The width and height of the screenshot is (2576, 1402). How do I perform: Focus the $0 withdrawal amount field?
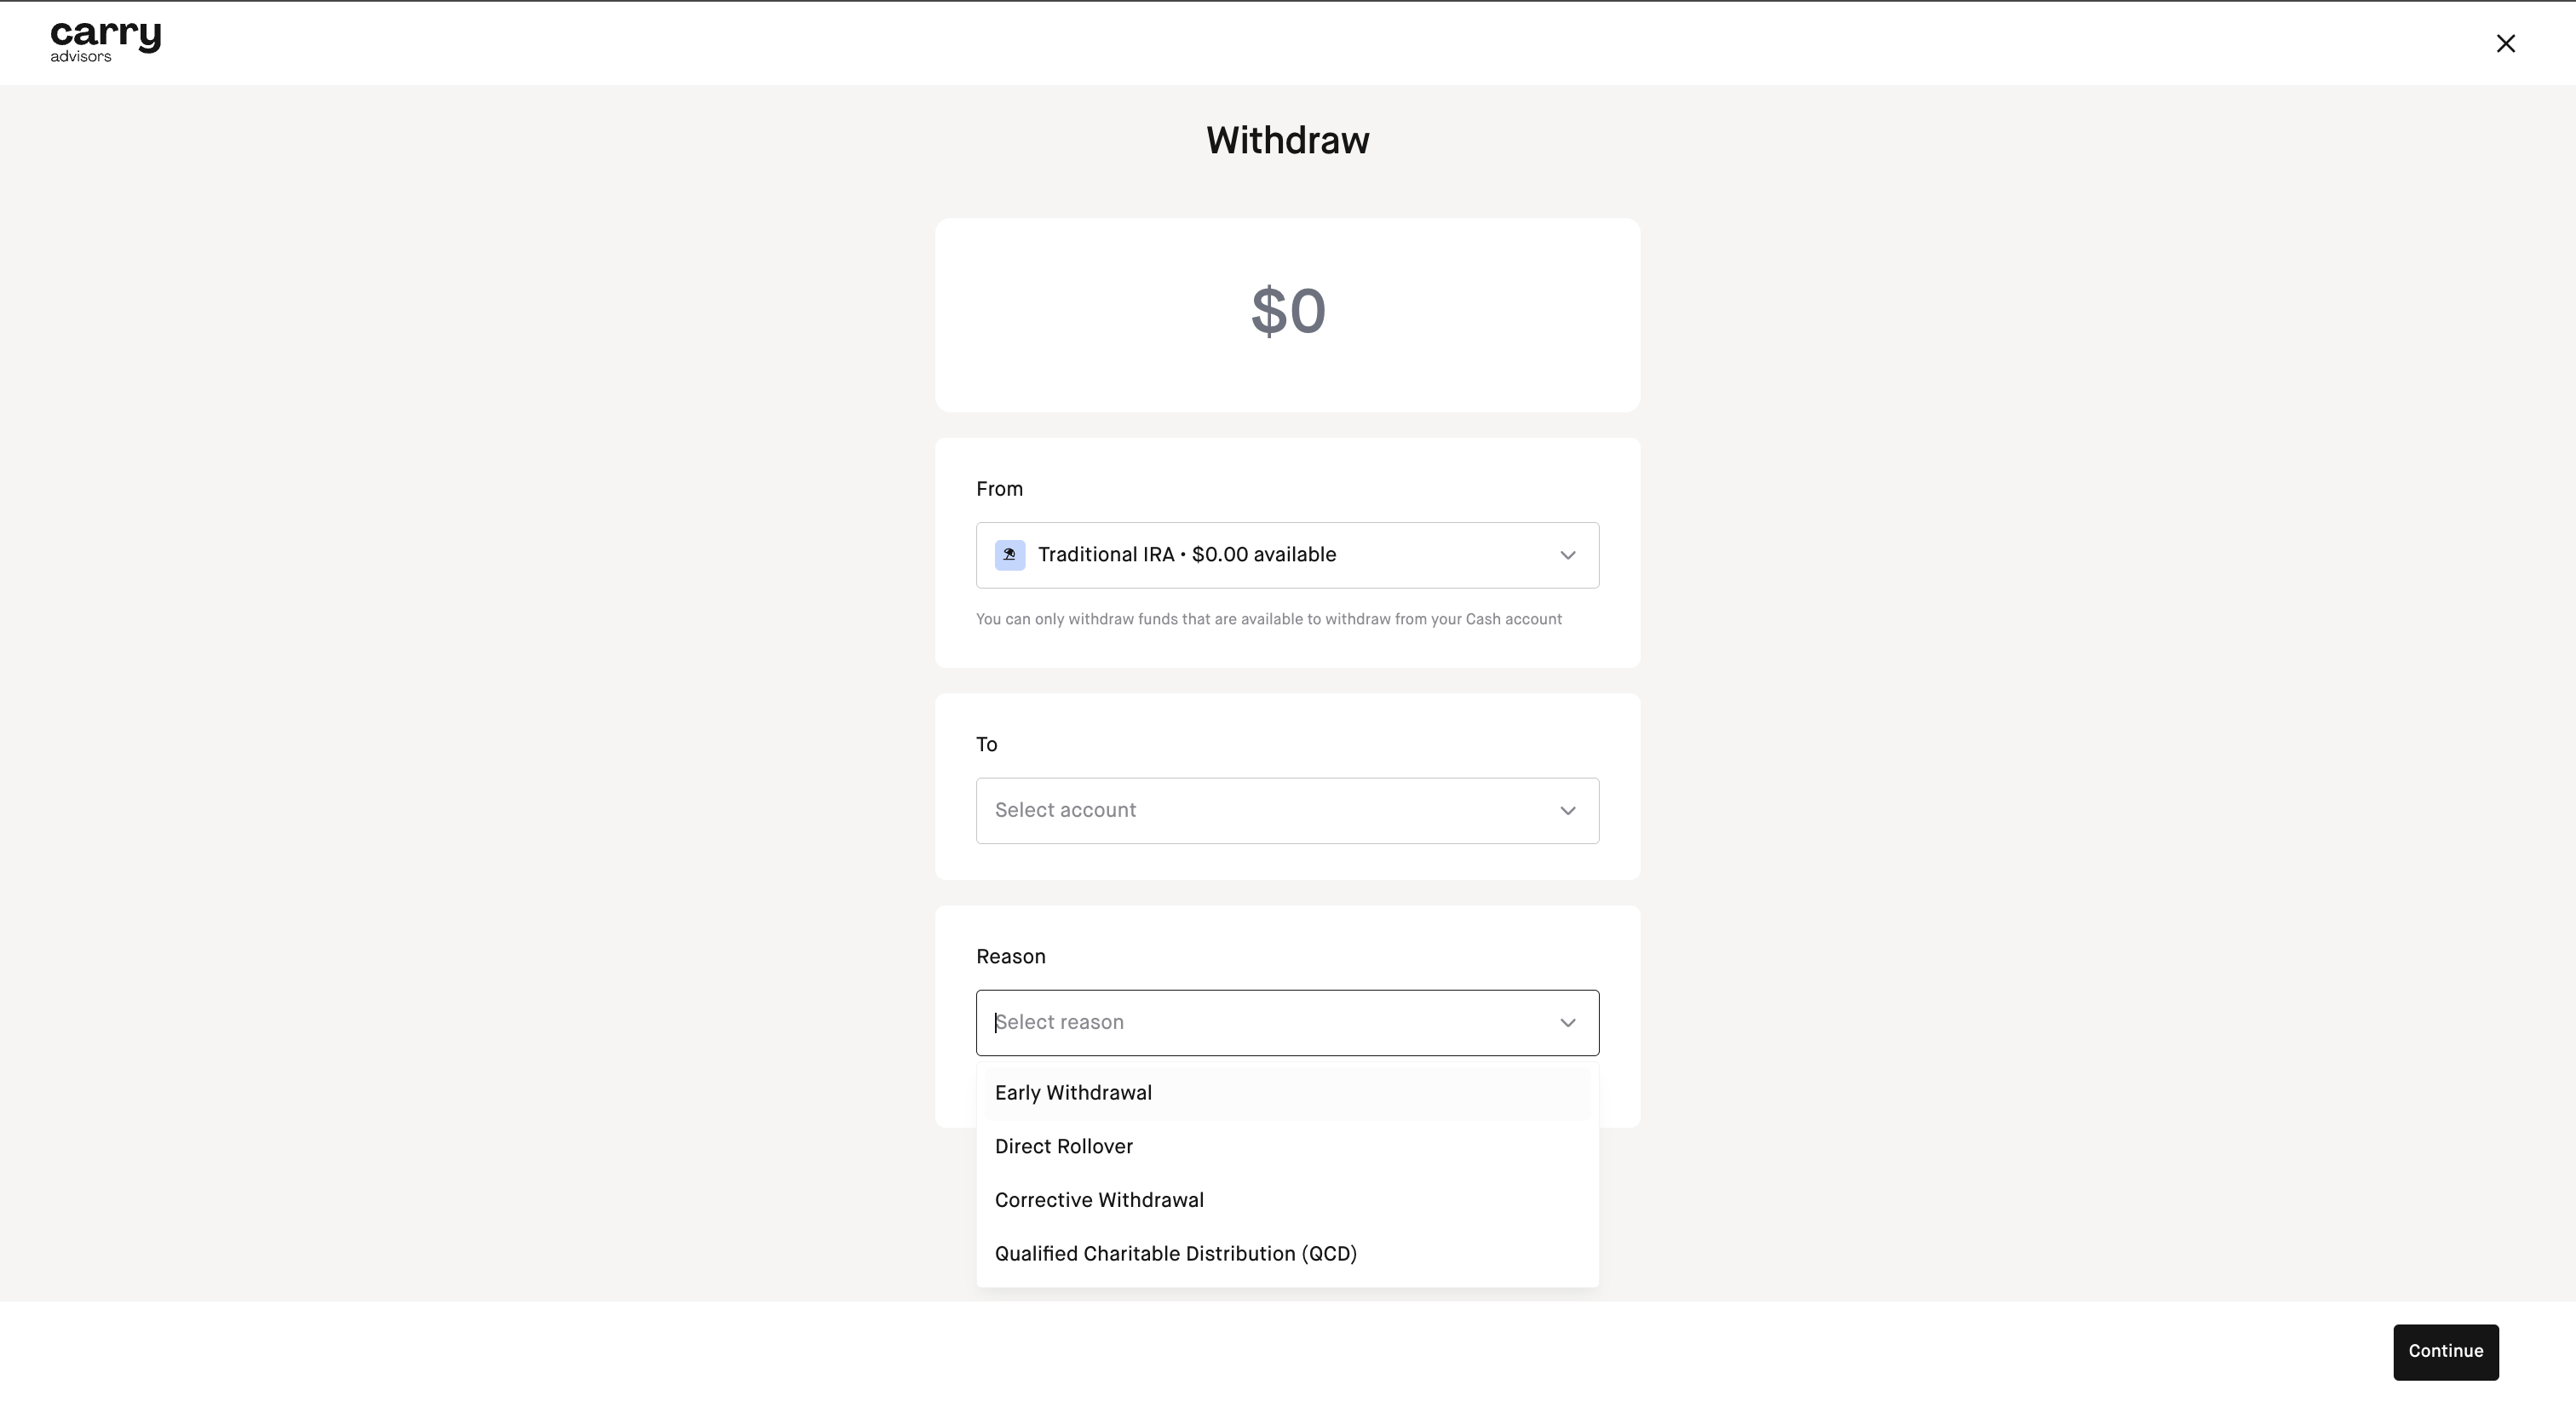pos(1287,312)
